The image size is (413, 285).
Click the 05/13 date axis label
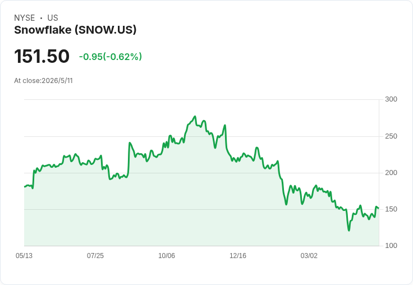[24, 256]
